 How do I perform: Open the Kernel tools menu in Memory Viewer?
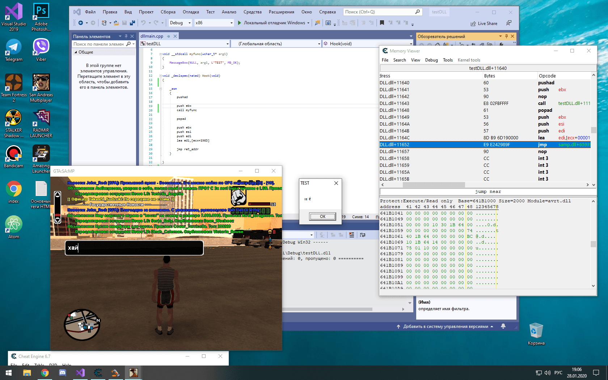[469, 60]
